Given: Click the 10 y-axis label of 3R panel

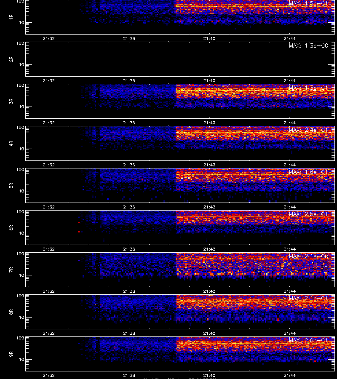Looking at the screenshot, I should pos(21,107).
